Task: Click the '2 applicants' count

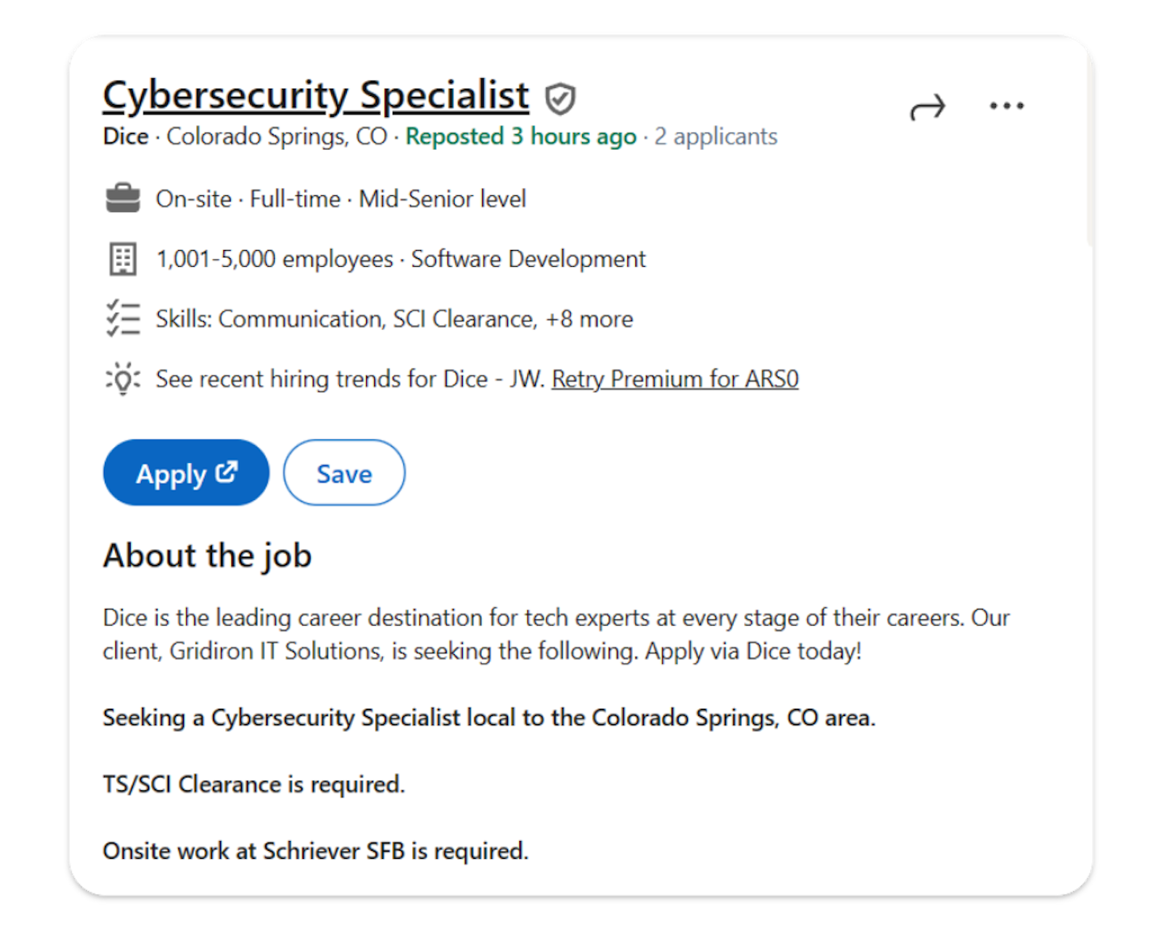Action: coord(716,136)
